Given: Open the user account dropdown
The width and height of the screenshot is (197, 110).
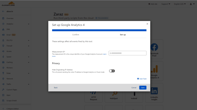Looking at the screenshot, I should click(192, 4).
